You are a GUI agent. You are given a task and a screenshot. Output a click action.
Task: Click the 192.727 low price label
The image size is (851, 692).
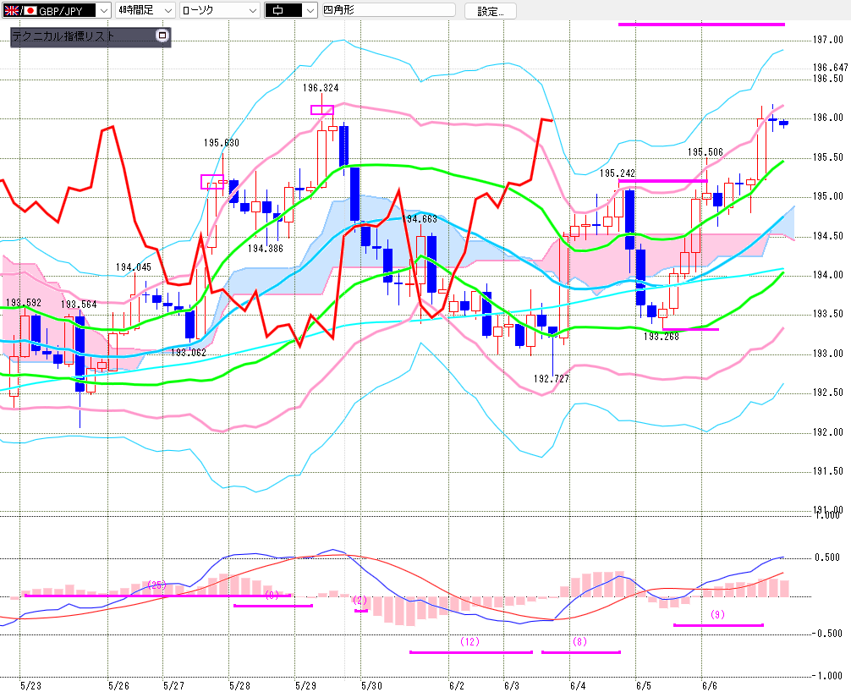click(552, 379)
